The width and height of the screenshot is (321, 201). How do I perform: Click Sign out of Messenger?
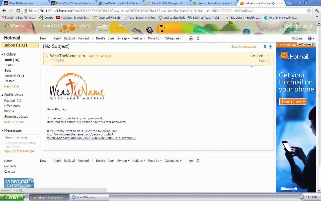point(20,151)
